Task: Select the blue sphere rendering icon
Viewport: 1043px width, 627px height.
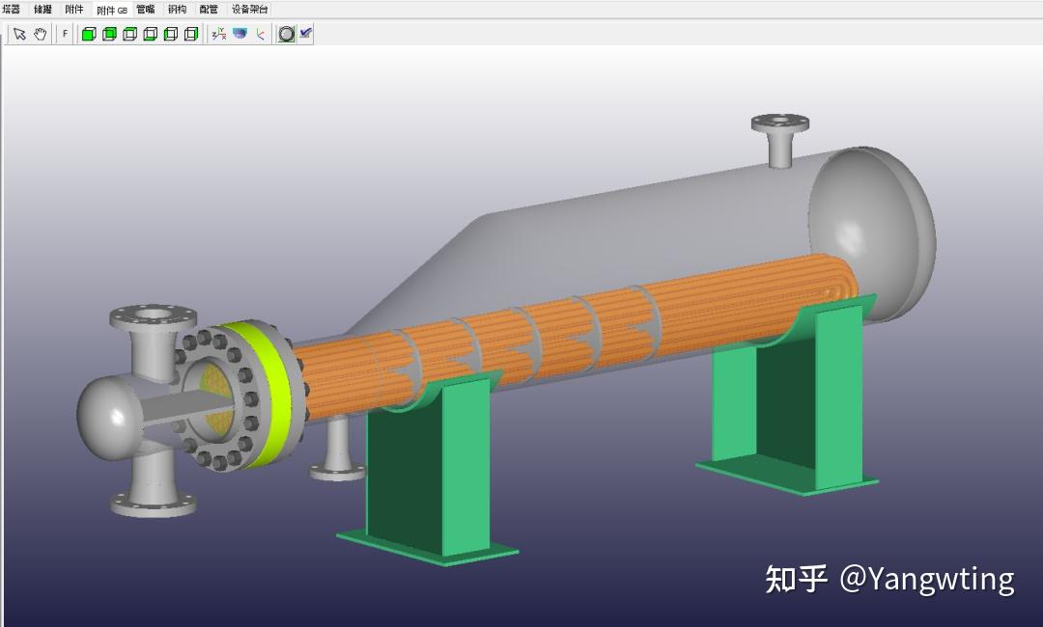Action: pos(240,33)
